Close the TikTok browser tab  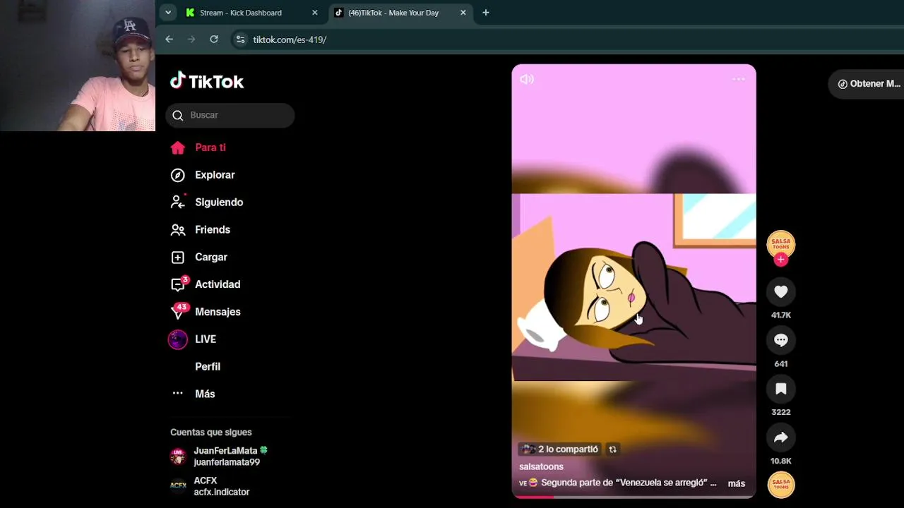pyautogui.click(x=463, y=13)
